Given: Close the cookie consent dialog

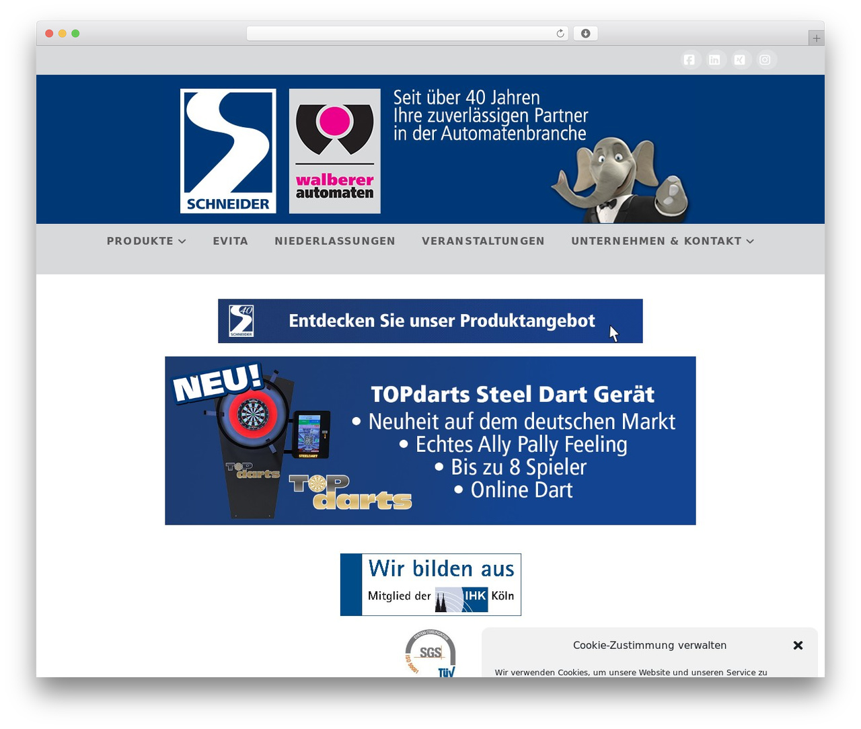Looking at the screenshot, I should (x=798, y=646).
